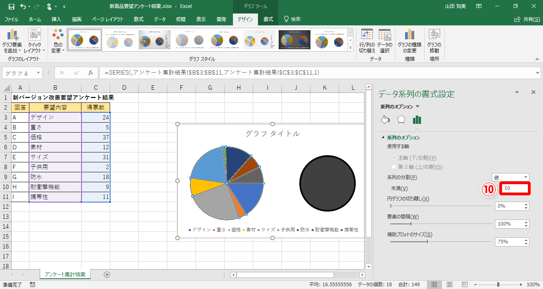The width and height of the screenshot is (543, 289).
Task: Click the 補助プロットのサイズ slider
Action: click(440, 241)
